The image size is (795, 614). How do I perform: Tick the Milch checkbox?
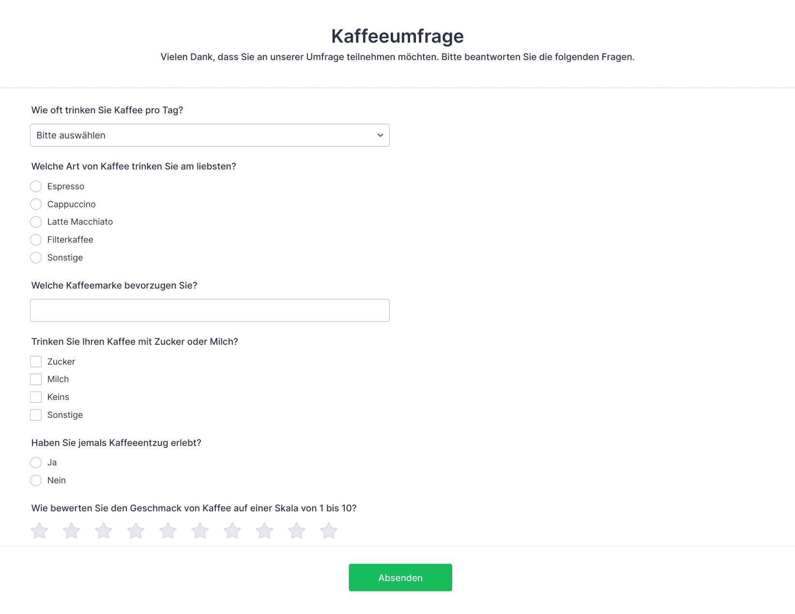tap(36, 379)
